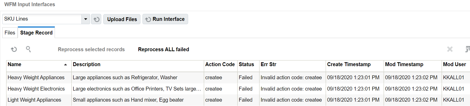This screenshot has height=106, width=470.
Task: Click the refresh icon beside SKU Lines dropdown
Action: [x=96, y=19]
